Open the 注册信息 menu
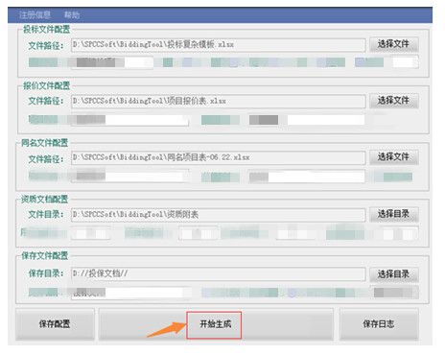The height and width of the screenshot is (355, 445). [x=35, y=14]
